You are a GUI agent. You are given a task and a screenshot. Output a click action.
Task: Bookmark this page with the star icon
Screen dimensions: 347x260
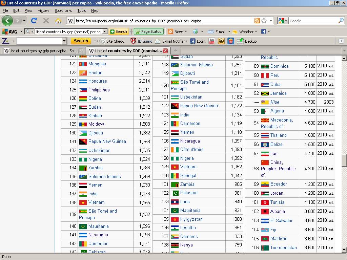[x=264, y=21]
